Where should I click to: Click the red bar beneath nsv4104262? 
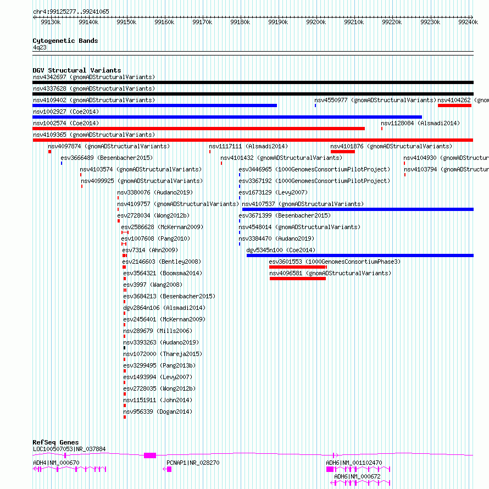point(454,105)
